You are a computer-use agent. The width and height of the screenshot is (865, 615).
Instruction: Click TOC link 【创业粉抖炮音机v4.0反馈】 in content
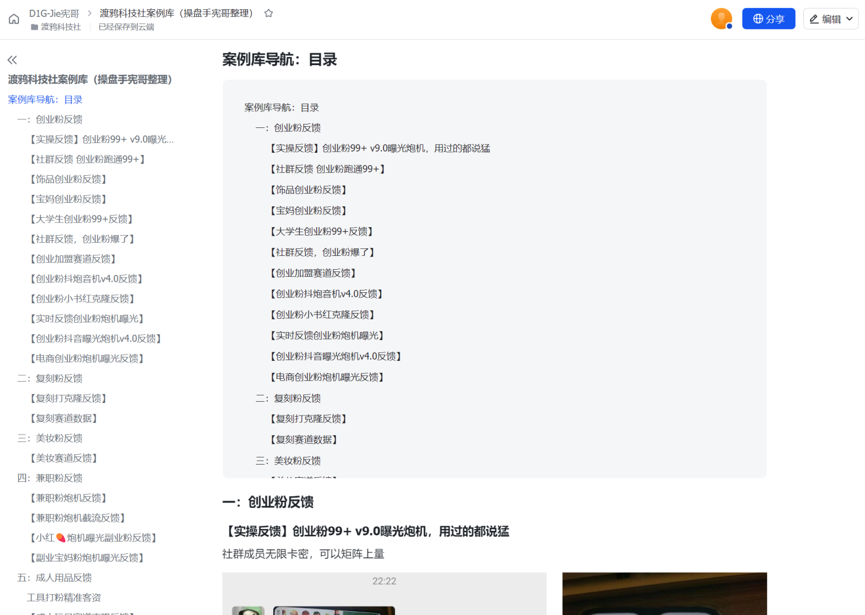(326, 294)
